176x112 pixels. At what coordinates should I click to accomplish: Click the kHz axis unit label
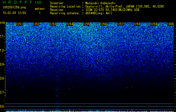click(3, 23)
